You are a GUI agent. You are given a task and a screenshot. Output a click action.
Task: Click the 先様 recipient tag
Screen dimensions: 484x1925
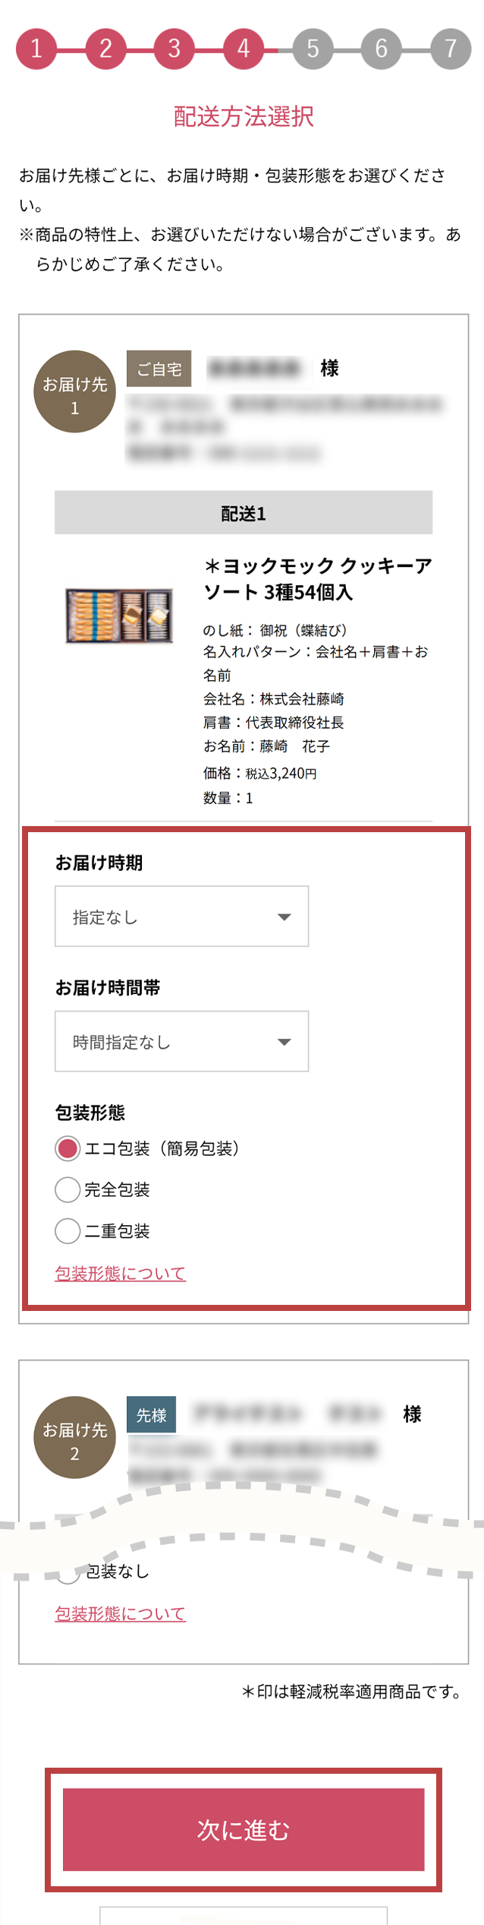pos(151,1415)
